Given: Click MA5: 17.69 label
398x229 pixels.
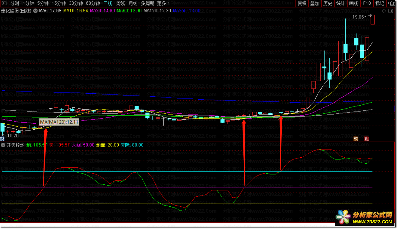Looking at the screenshot, I should pos(50,11).
